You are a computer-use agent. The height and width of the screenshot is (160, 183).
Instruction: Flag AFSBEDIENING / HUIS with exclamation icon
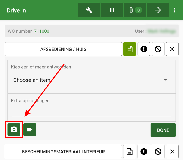(x=144, y=49)
